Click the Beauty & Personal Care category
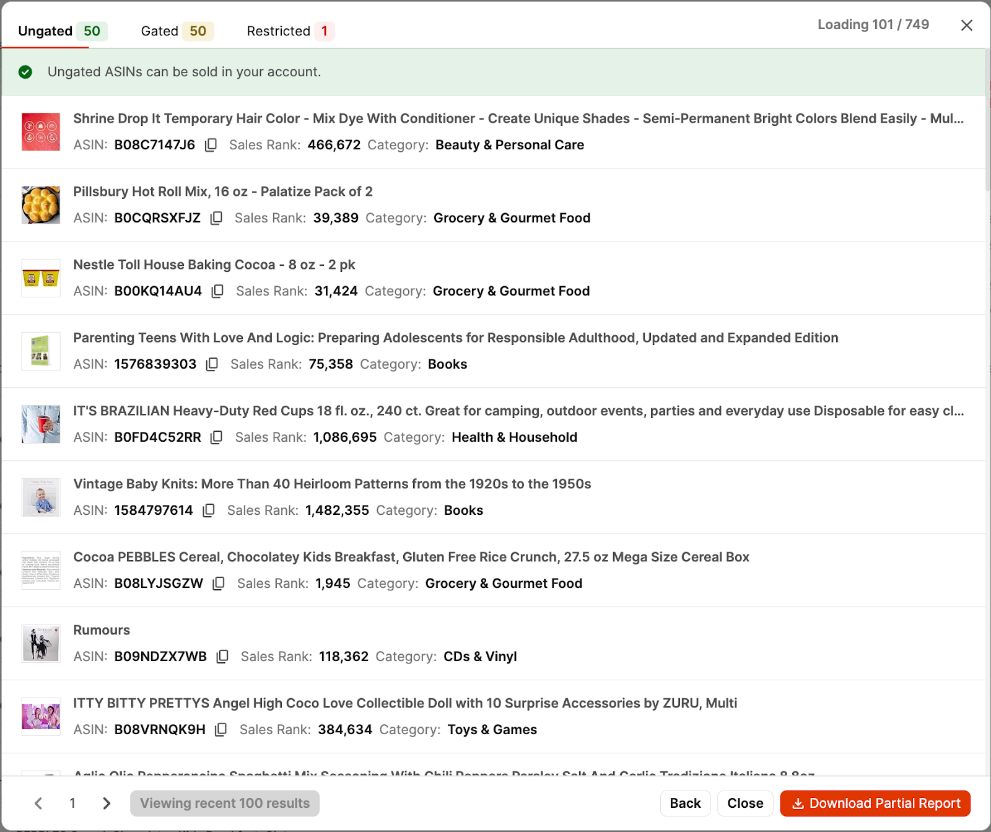991x832 pixels. click(x=510, y=145)
